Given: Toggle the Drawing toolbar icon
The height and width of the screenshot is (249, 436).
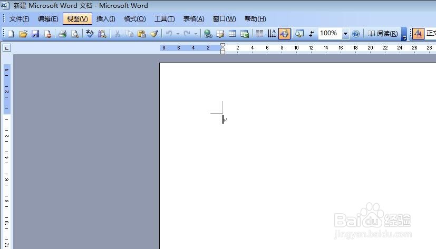Looking at the screenshot, I should [284, 34].
